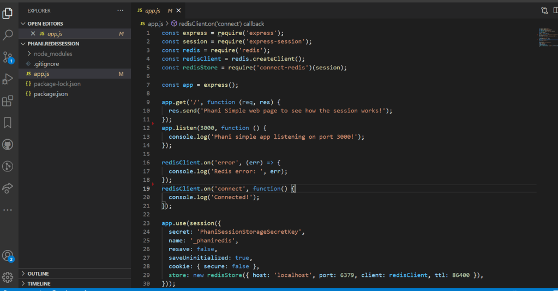This screenshot has width=558, height=291.
Task: Click Open Changes icon in editor toolbar
Action: [544, 10]
